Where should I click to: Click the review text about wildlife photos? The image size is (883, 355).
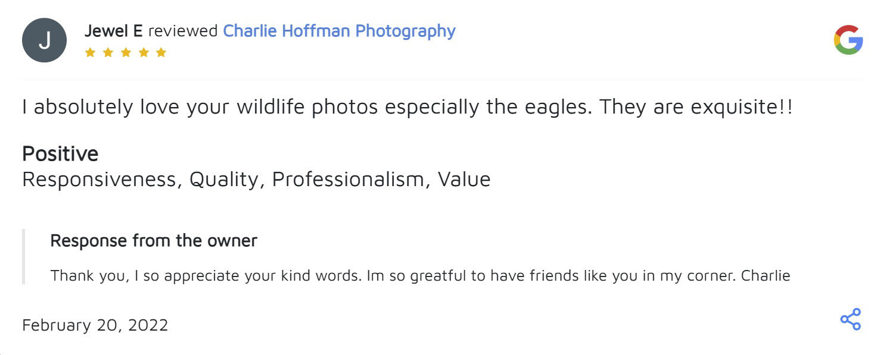click(x=407, y=108)
